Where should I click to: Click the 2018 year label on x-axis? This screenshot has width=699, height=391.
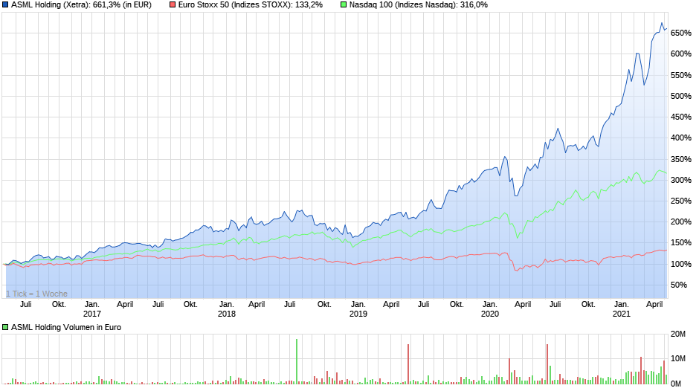coord(227,314)
